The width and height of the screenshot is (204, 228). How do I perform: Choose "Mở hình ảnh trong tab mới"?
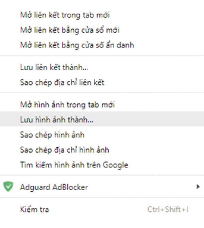pos(67,104)
